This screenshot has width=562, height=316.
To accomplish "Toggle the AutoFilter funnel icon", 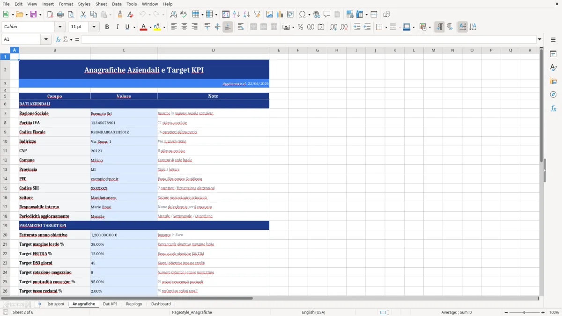I will [x=257, y=15].
